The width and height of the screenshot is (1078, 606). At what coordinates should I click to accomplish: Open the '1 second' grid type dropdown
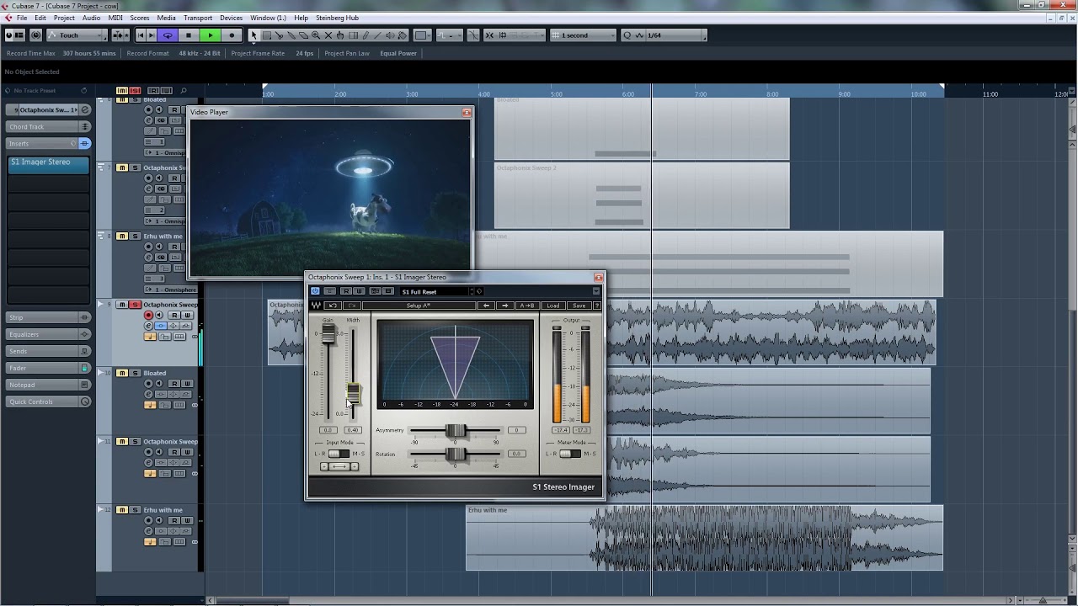pos(584,35)
